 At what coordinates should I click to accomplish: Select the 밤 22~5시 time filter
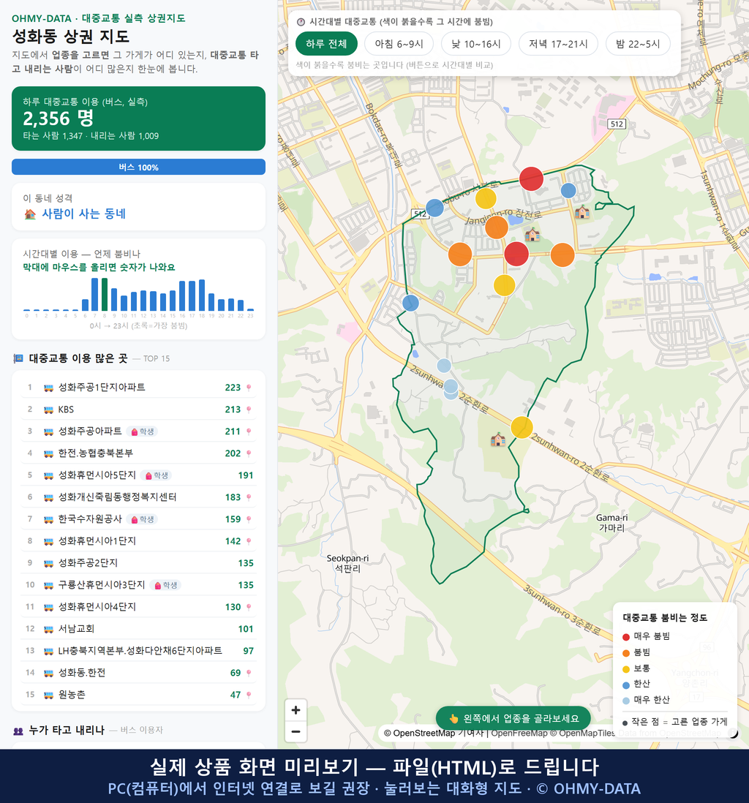638,44
